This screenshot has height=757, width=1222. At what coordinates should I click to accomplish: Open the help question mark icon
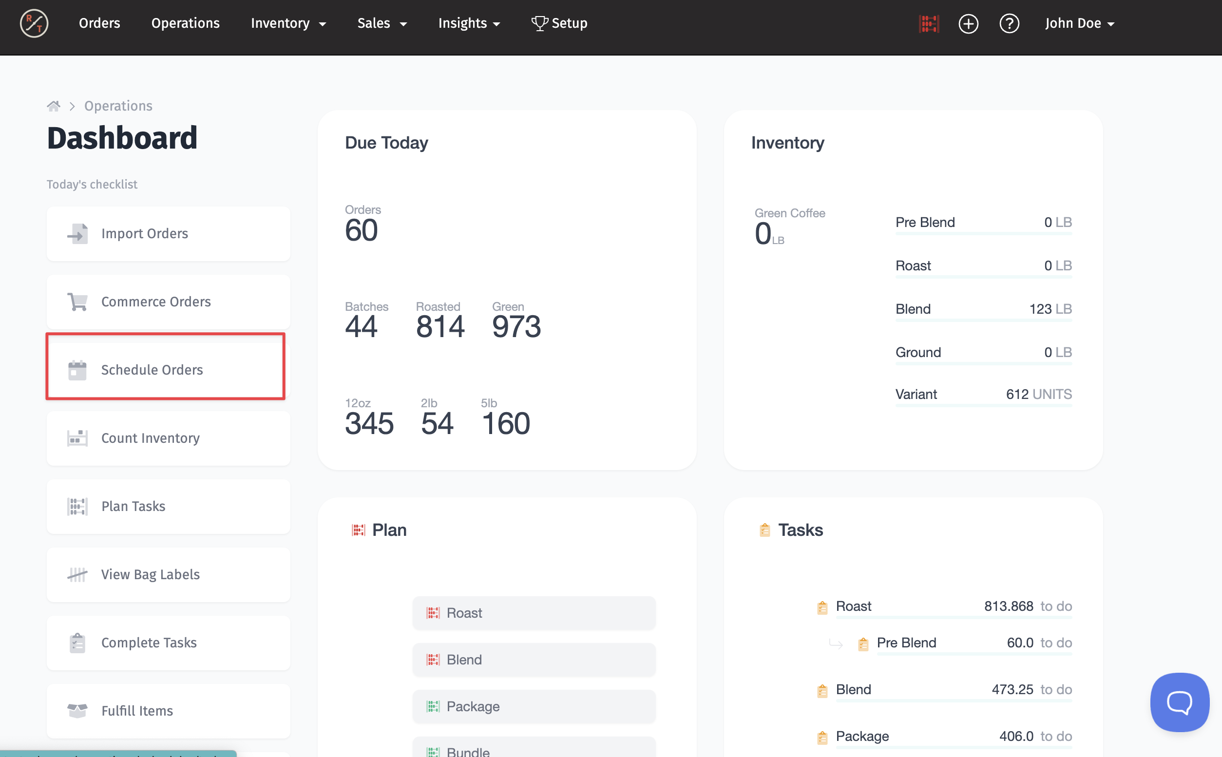coord(1009,23)
